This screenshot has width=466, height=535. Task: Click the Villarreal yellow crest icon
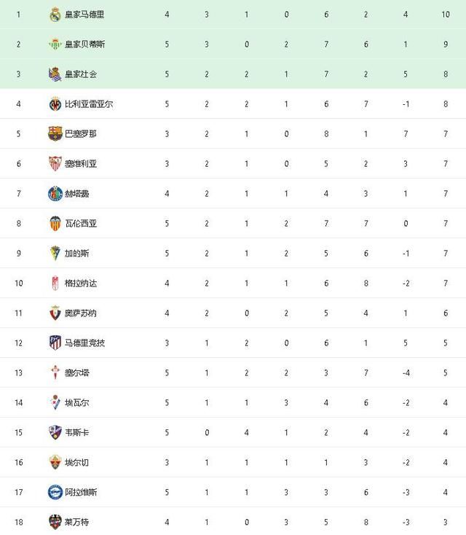pos(55,104)
